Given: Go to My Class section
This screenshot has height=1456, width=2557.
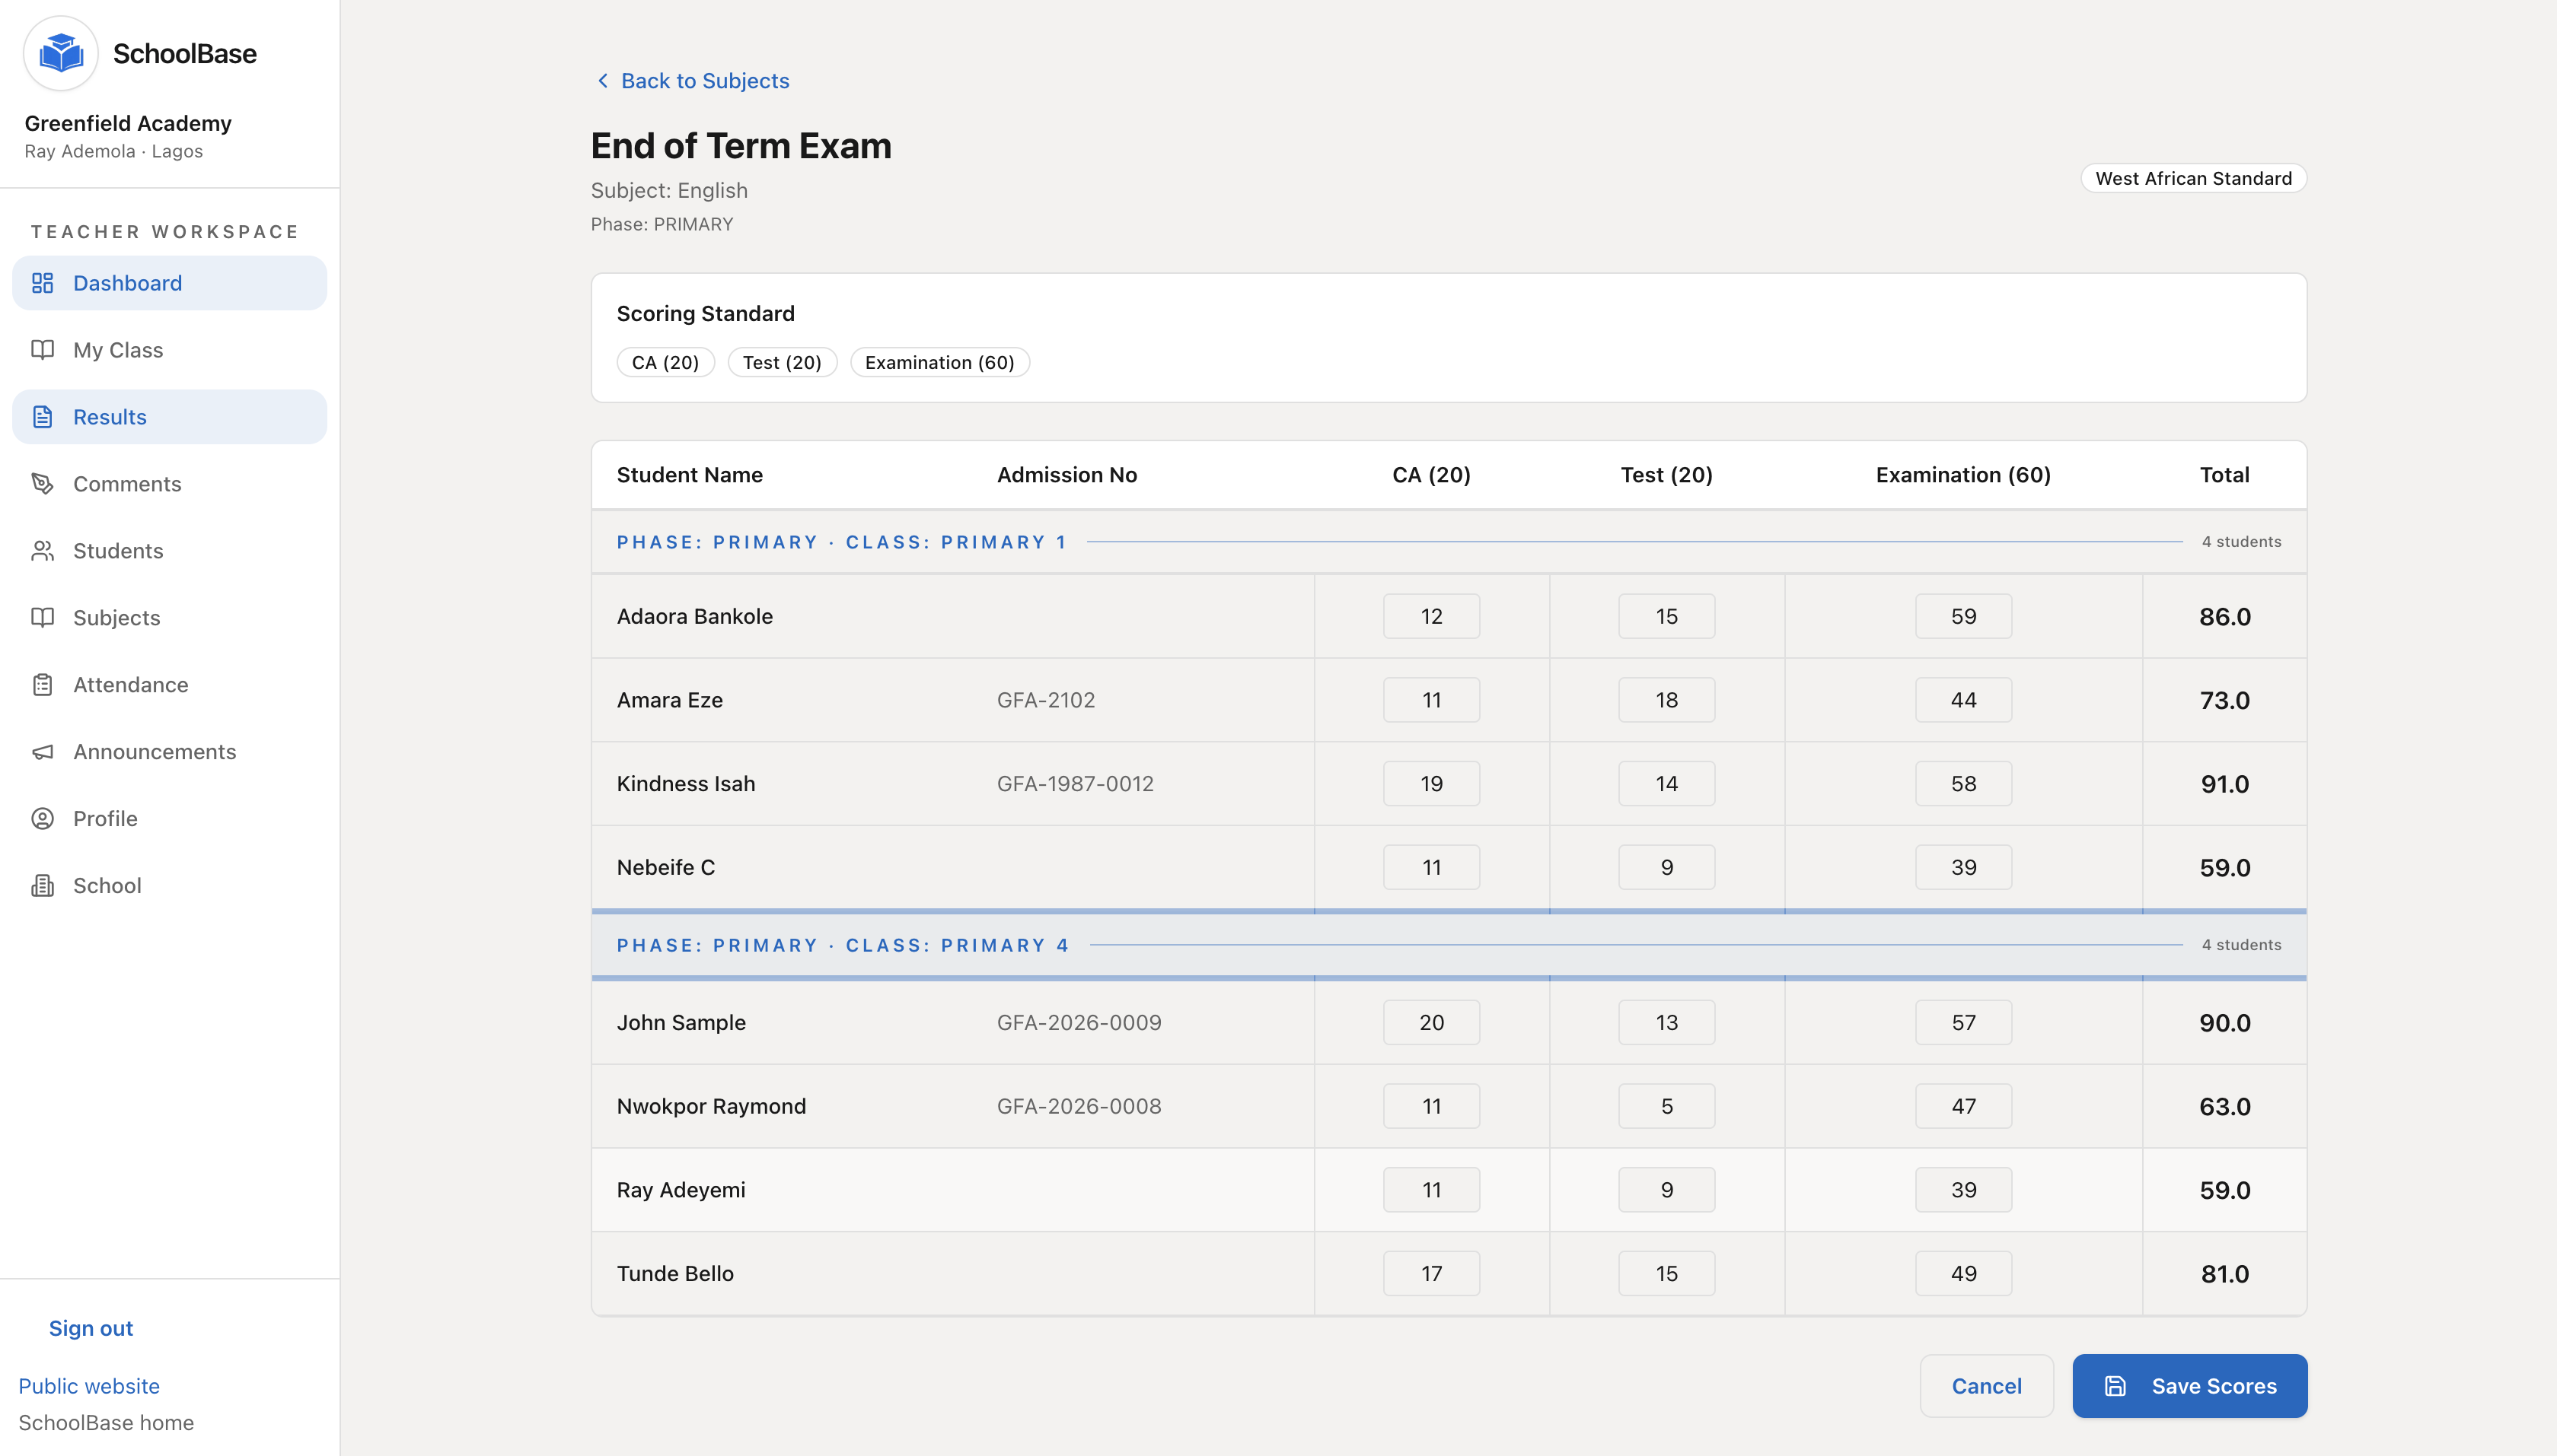Looking at the screenshot, I should (x=169, y=350).
